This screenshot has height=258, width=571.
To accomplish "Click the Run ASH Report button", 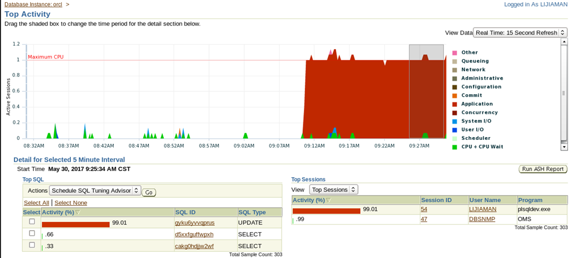I will 543,169.
